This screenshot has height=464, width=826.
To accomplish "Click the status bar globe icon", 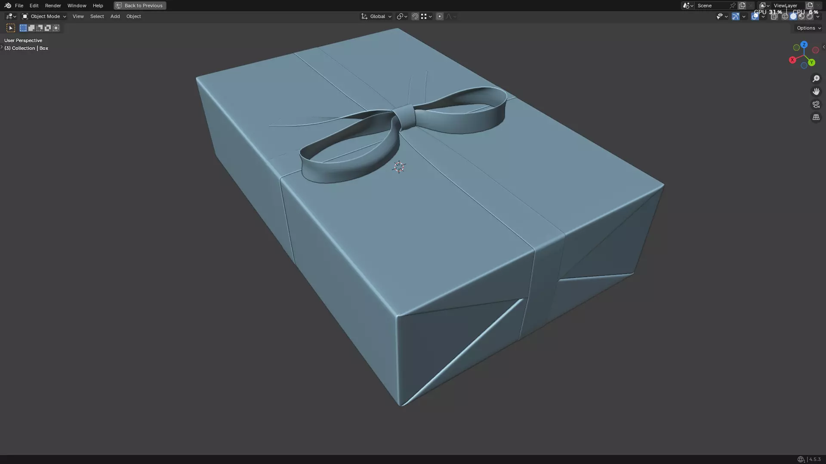I will pyautogui.click(x=801, y=459).
